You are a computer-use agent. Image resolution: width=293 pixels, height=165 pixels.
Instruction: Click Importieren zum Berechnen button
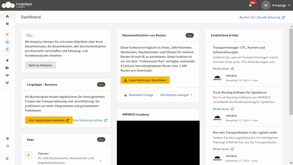pyautogui.click(x=145, y=80)
